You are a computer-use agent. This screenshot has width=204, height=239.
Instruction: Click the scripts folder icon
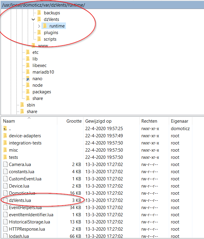pyautogui.click(x=39, y=39)
